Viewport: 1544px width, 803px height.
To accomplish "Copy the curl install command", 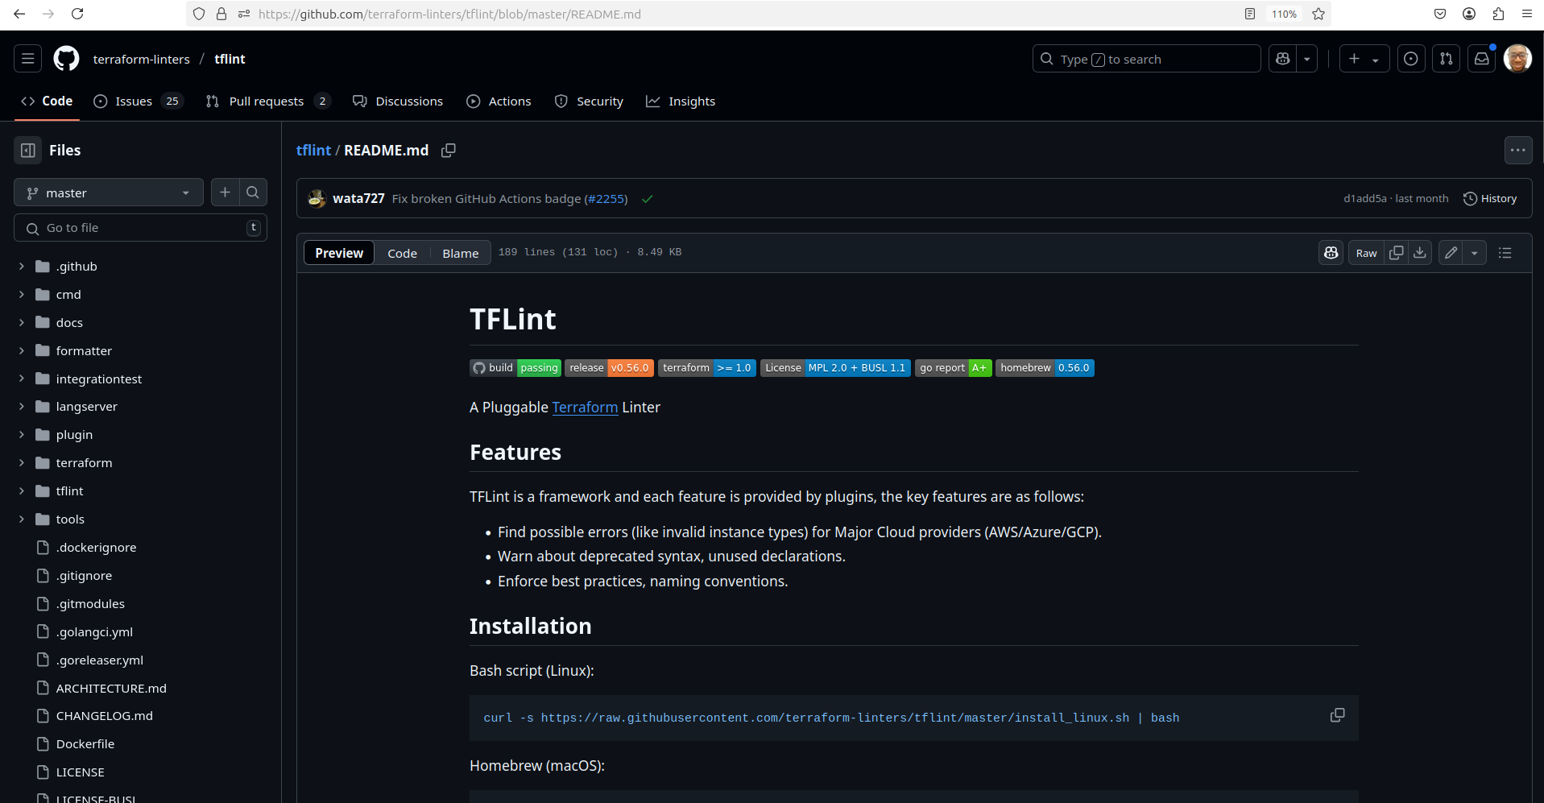I will click(1337, 715).
